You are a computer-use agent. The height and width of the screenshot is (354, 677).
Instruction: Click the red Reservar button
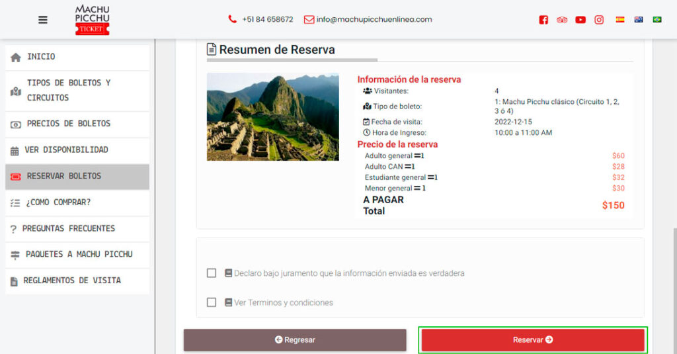[533, 339]
